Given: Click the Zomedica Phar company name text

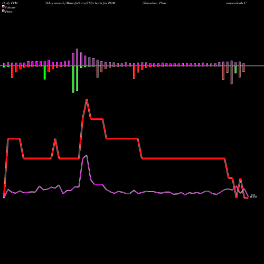Looking at the screenshot, I should pyautogui.click(x=154, y=3).
